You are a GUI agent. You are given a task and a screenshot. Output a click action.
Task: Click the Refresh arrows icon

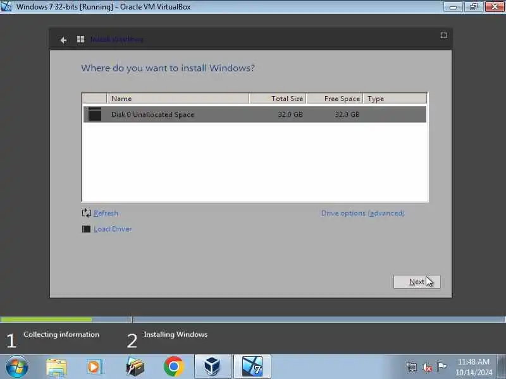(x=86, y=213)
